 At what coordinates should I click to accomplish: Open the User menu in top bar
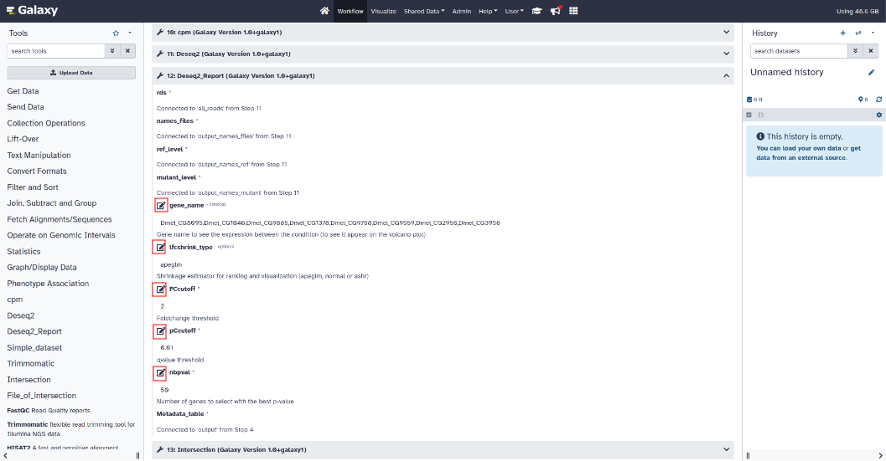(x=514, y=11)
